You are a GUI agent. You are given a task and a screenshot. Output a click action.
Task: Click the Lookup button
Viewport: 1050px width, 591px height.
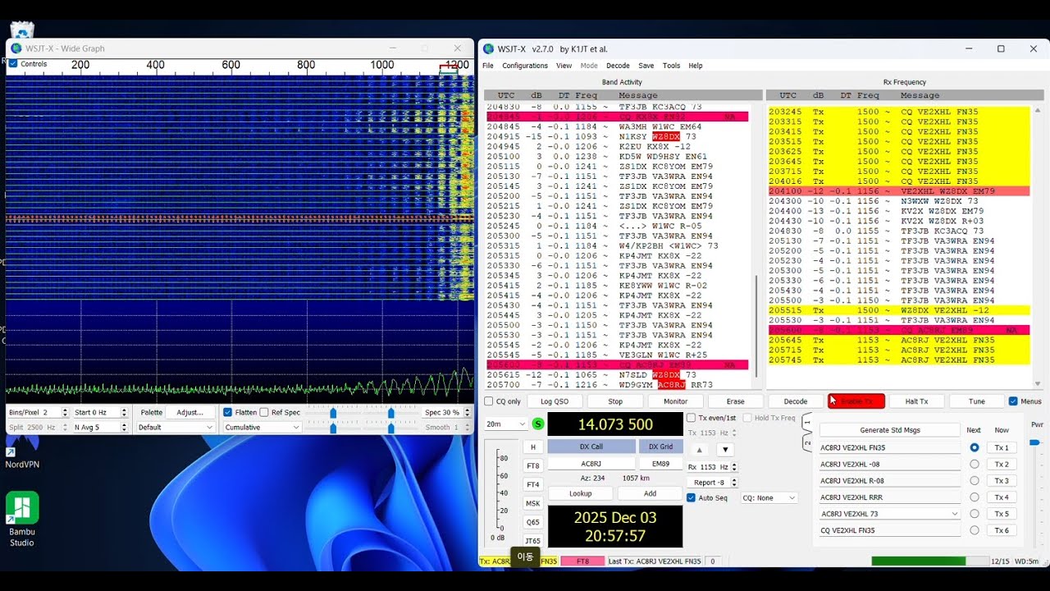coord(581,493)
